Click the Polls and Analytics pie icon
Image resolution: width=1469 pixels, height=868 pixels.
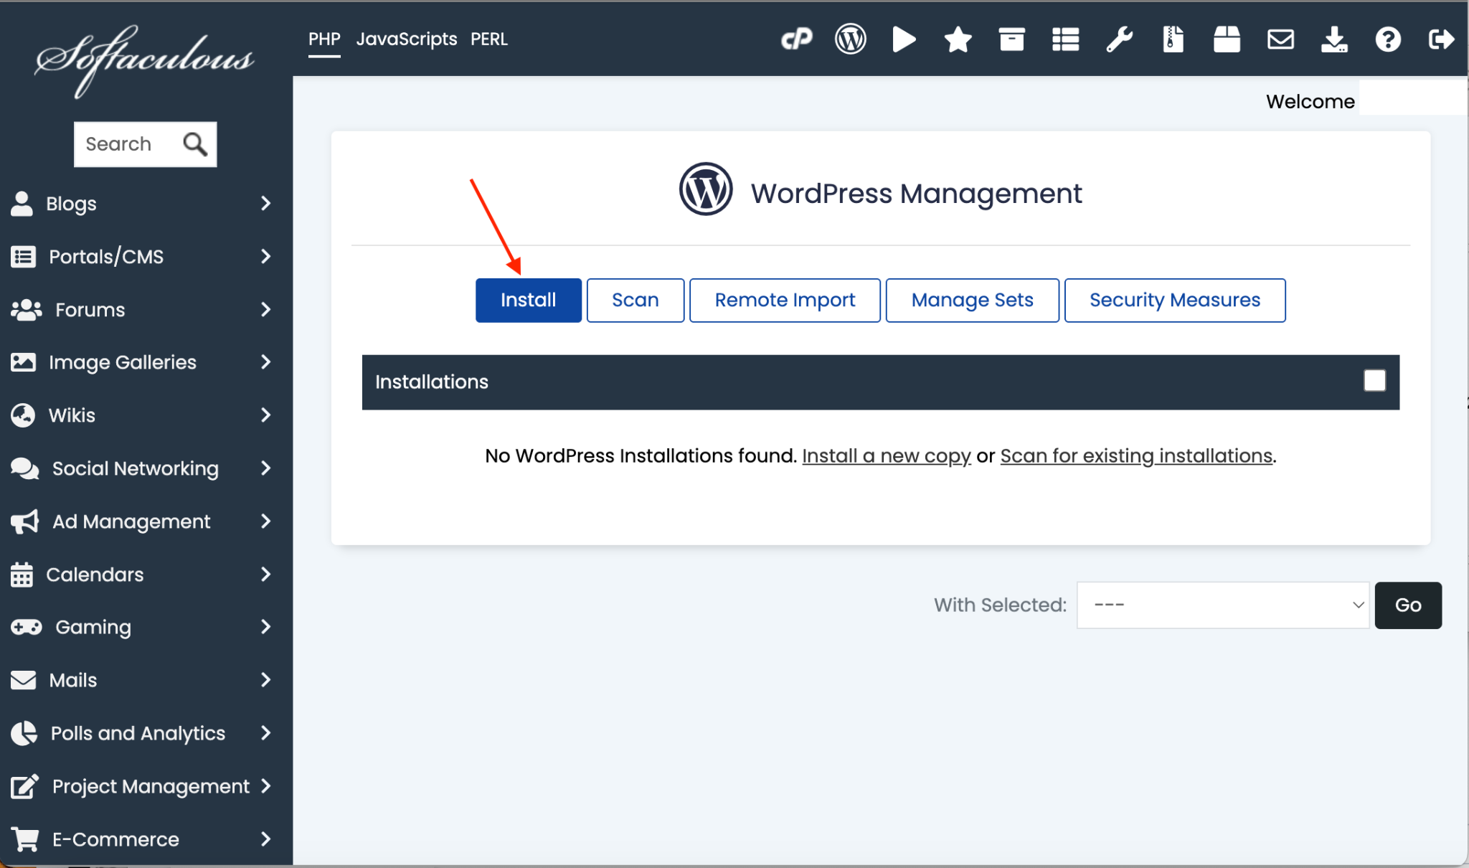pos(24,733)
